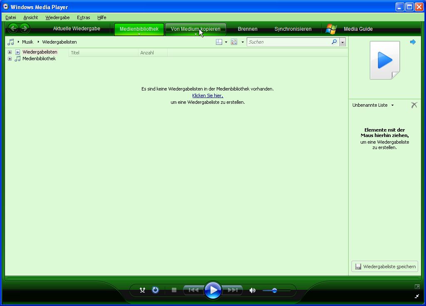Click the search magnifier icon
Viewport: 426px width, 306px height.
pos(334,42)
